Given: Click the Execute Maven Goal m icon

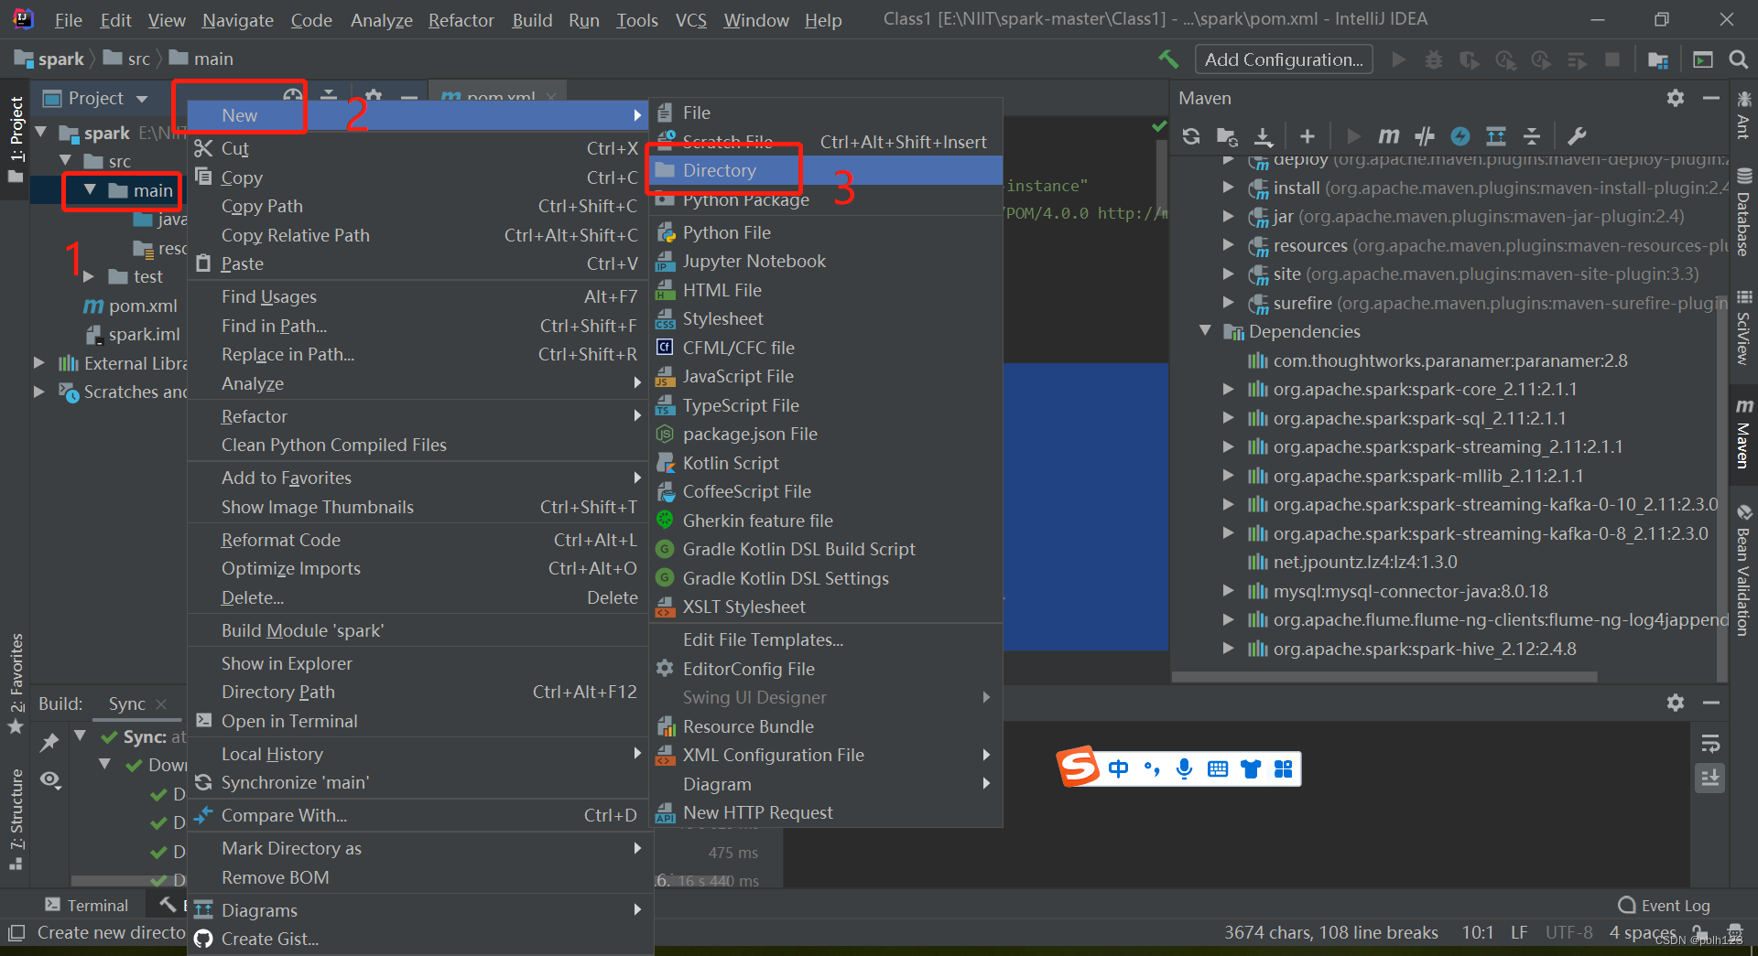Looking at the screenshot, I should point(1388,136).
